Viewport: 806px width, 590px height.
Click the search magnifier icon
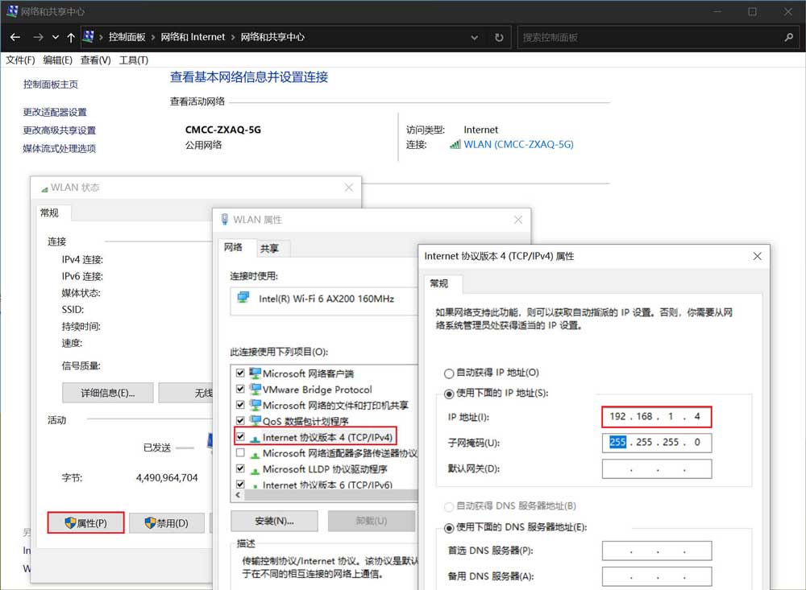789,37
